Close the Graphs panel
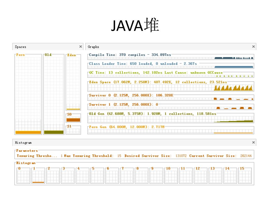Viewport: 271px width, 203px height. pyautogui.click(x=253, y=47)
